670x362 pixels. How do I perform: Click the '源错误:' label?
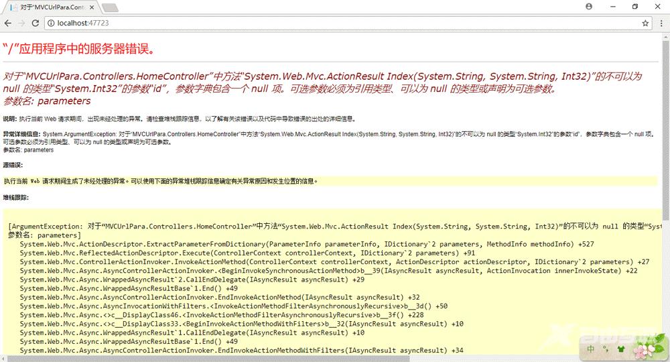tap(13, 165)
